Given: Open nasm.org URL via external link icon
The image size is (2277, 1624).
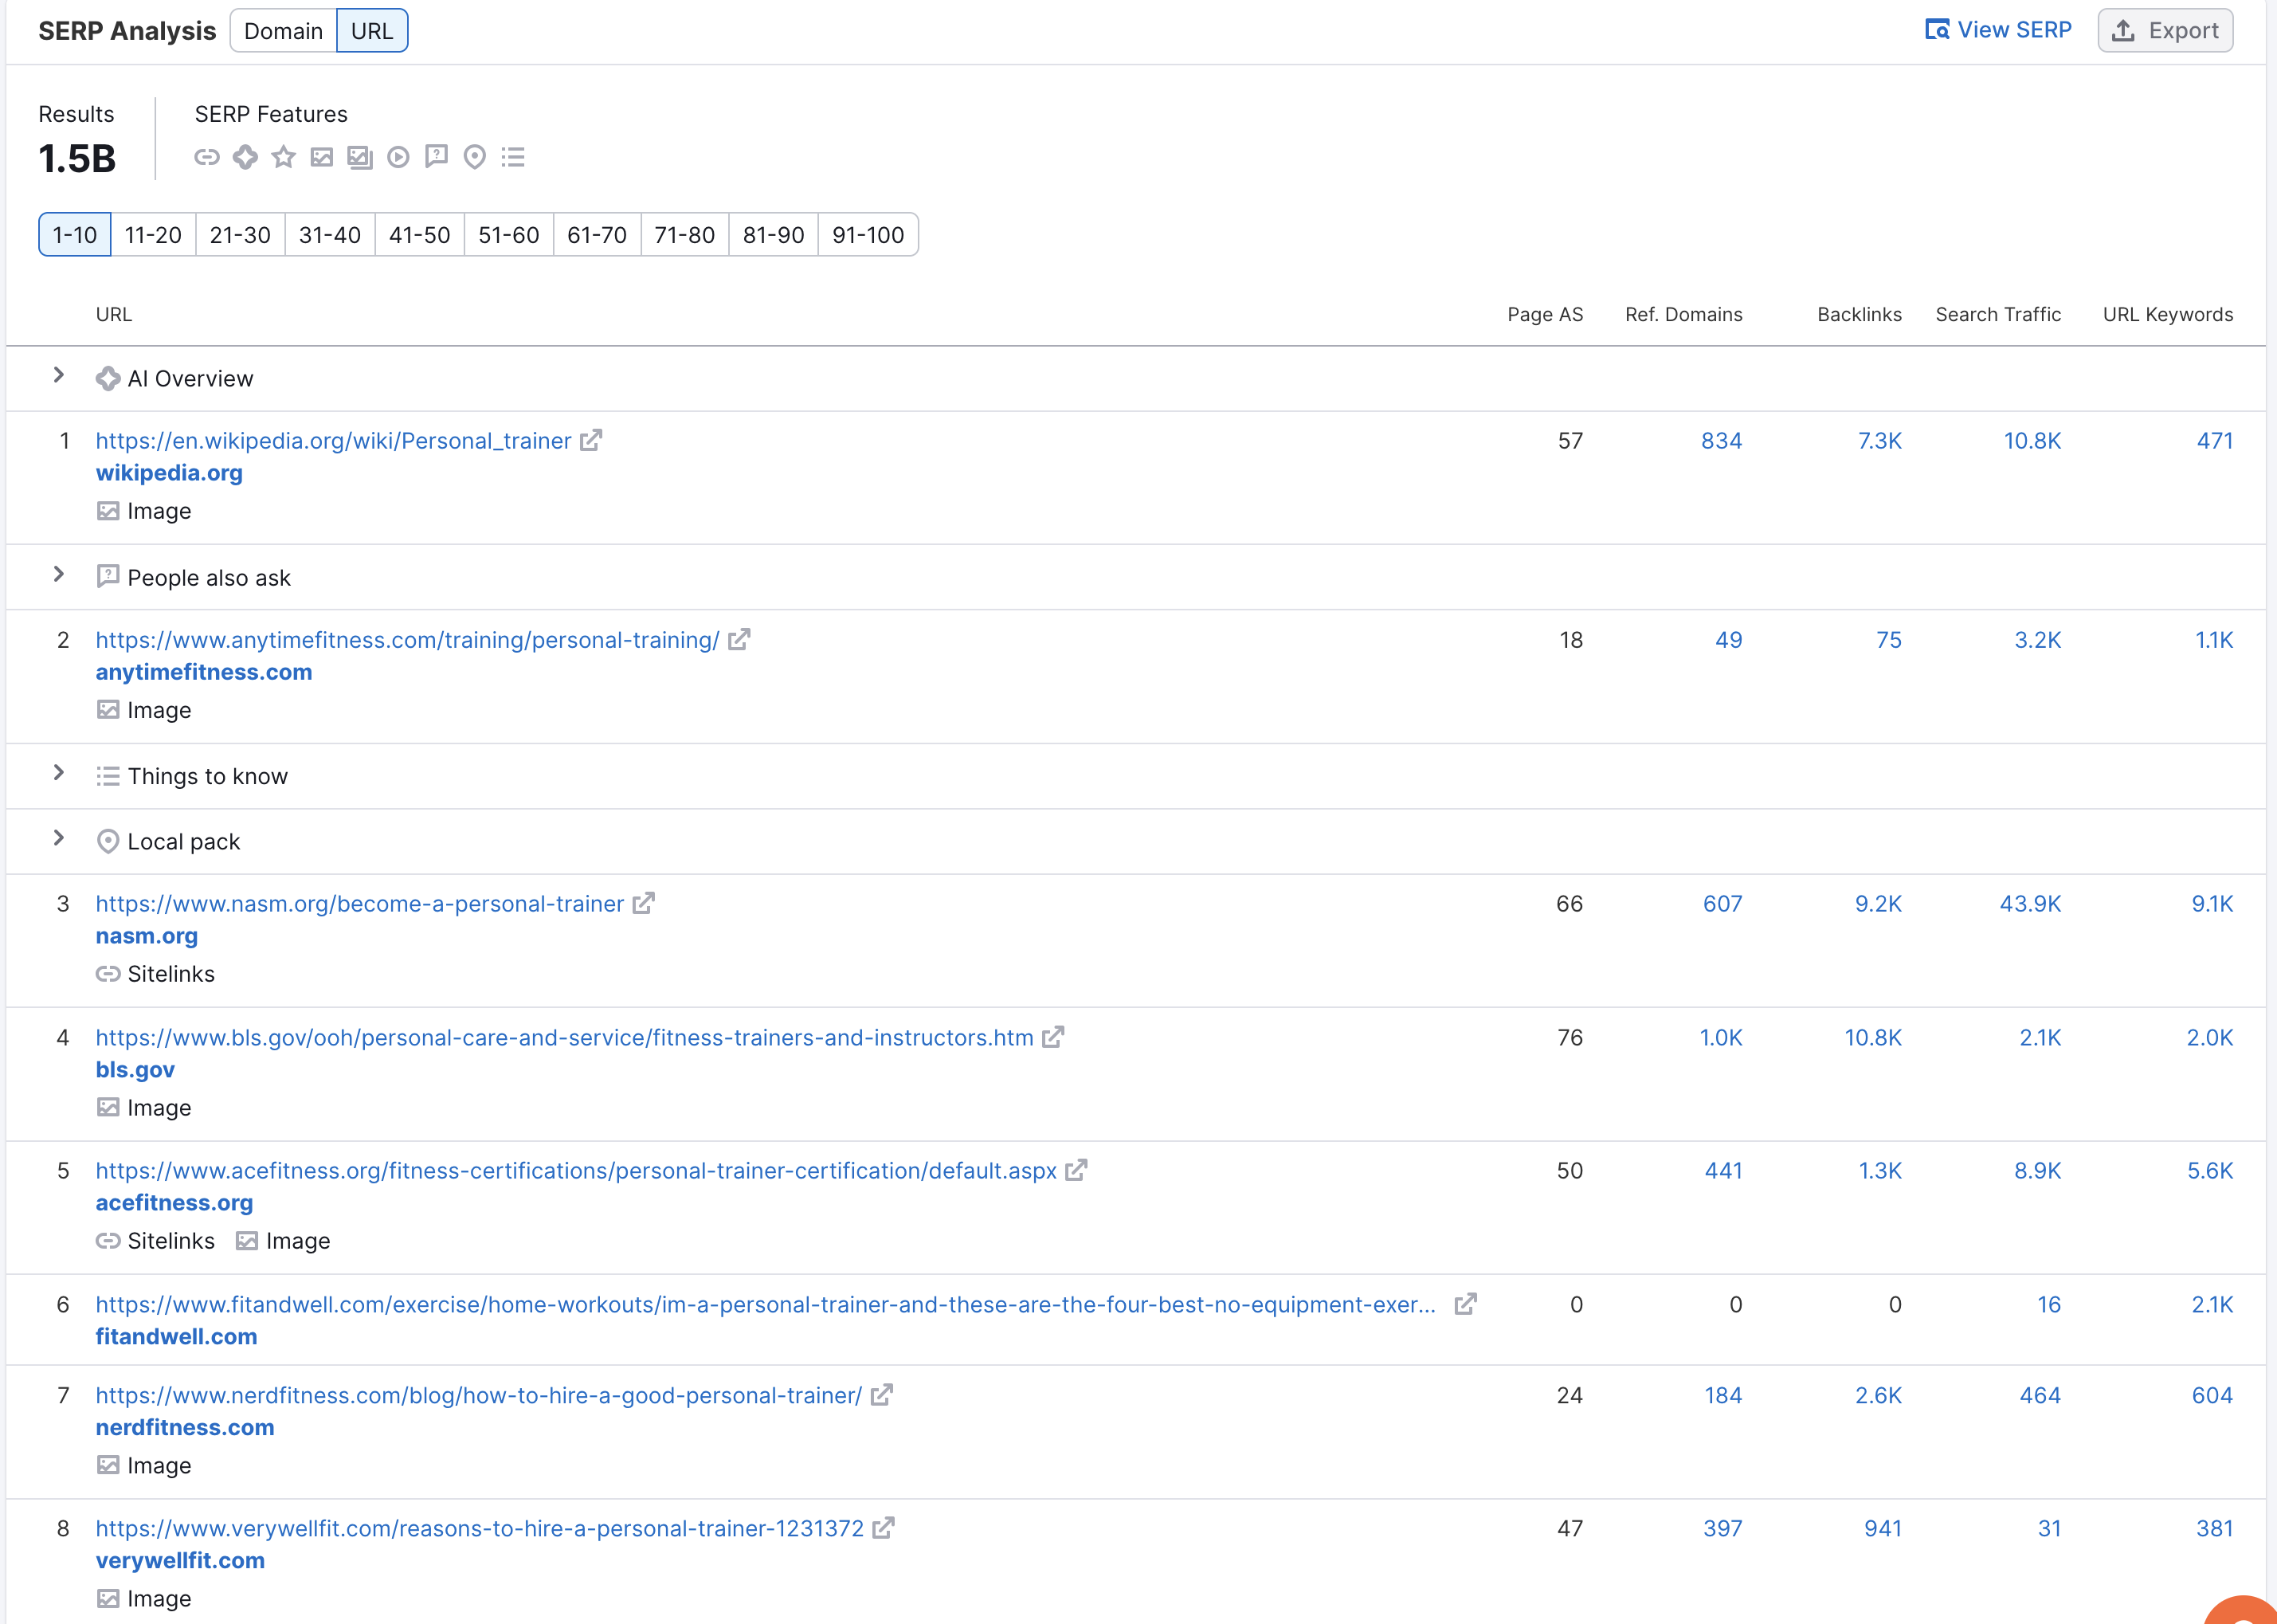Looking at the screenshot, I should tap(644, 903).
